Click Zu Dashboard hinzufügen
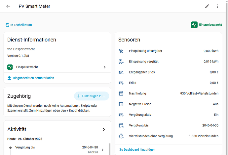The width and height of the screenshot is (228, 155). click(x=137, y=149)
